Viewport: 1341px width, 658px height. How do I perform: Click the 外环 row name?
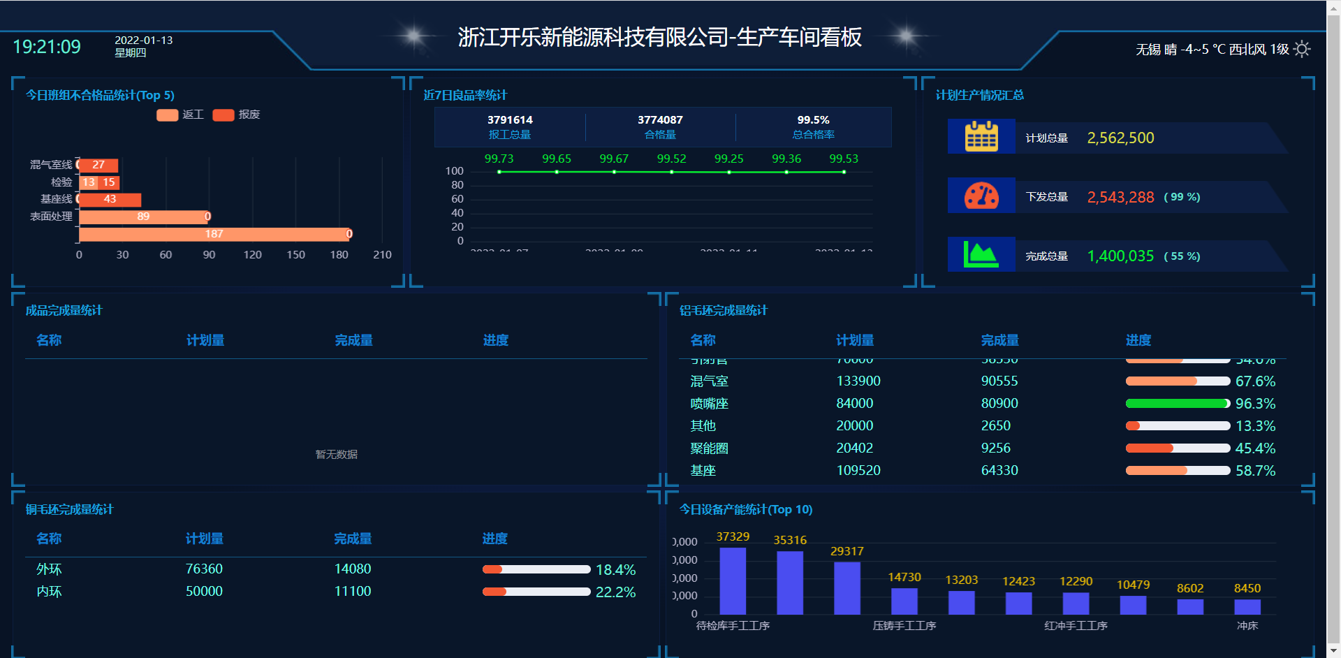click(x=49, y=569)
